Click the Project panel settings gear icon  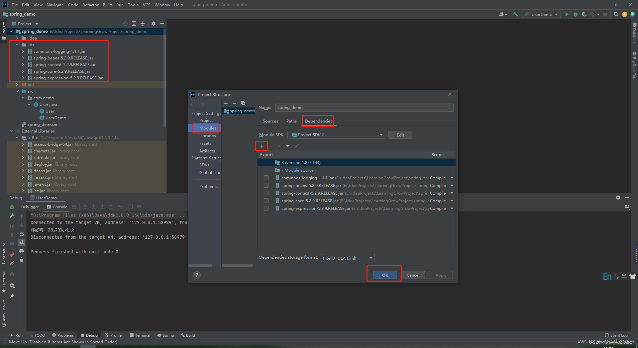pos(153,24)
